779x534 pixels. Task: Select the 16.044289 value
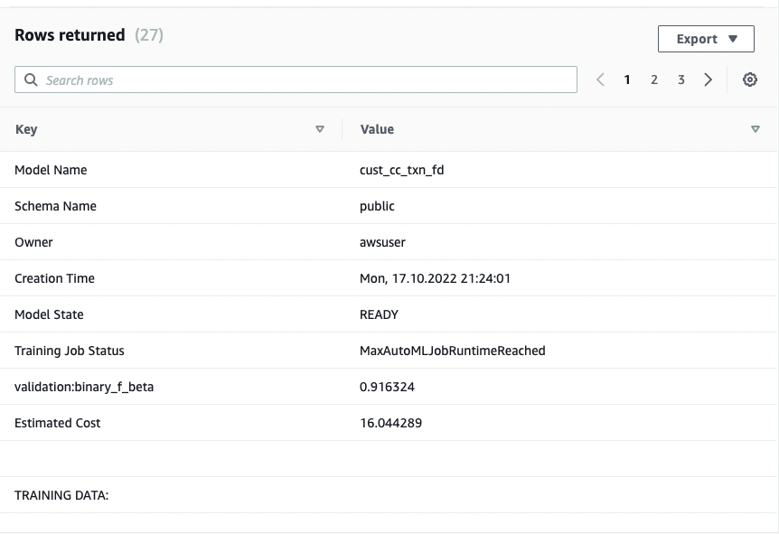coord(390,423)
